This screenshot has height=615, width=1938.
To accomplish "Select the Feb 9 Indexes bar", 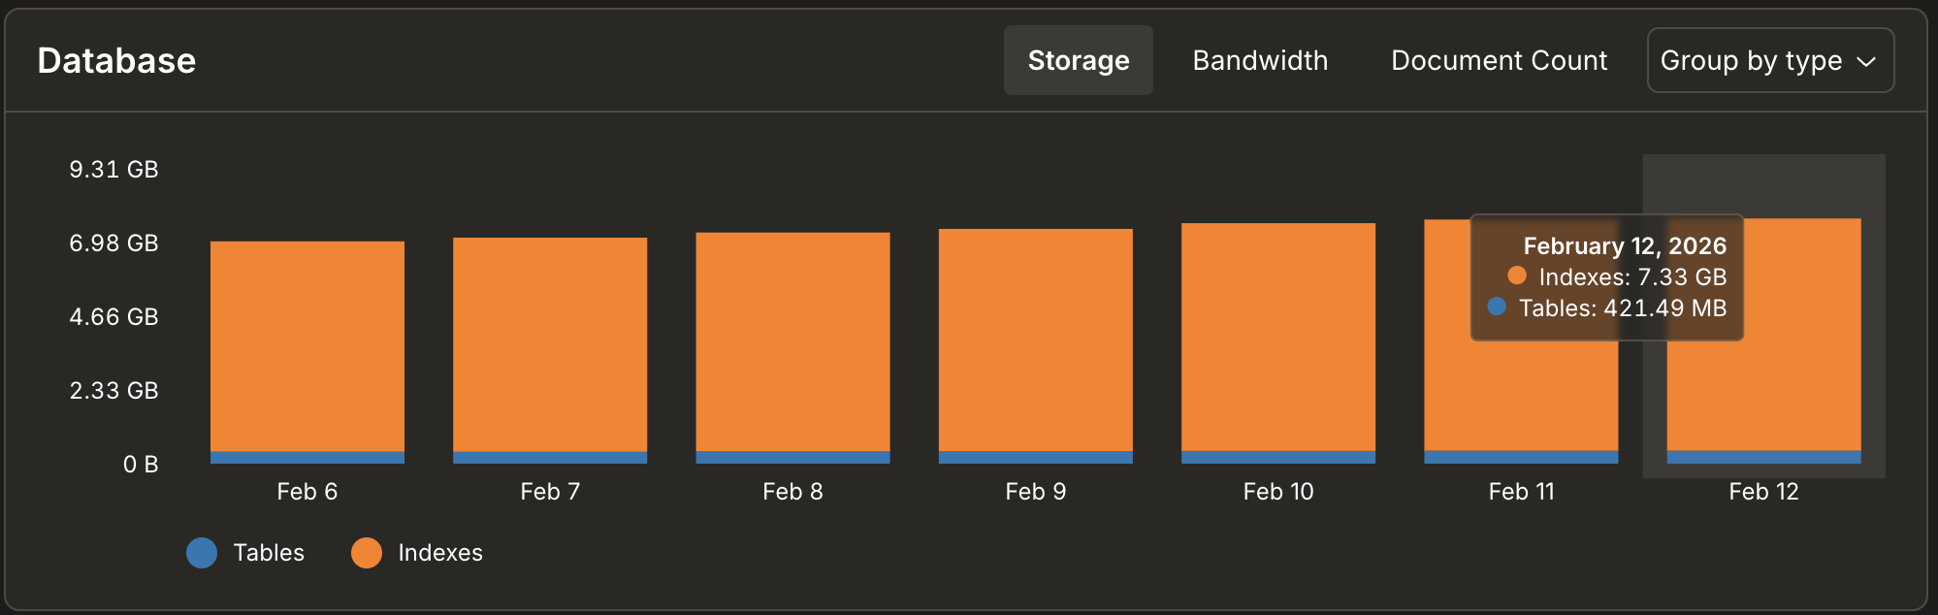I will [x=1035, y=340].
